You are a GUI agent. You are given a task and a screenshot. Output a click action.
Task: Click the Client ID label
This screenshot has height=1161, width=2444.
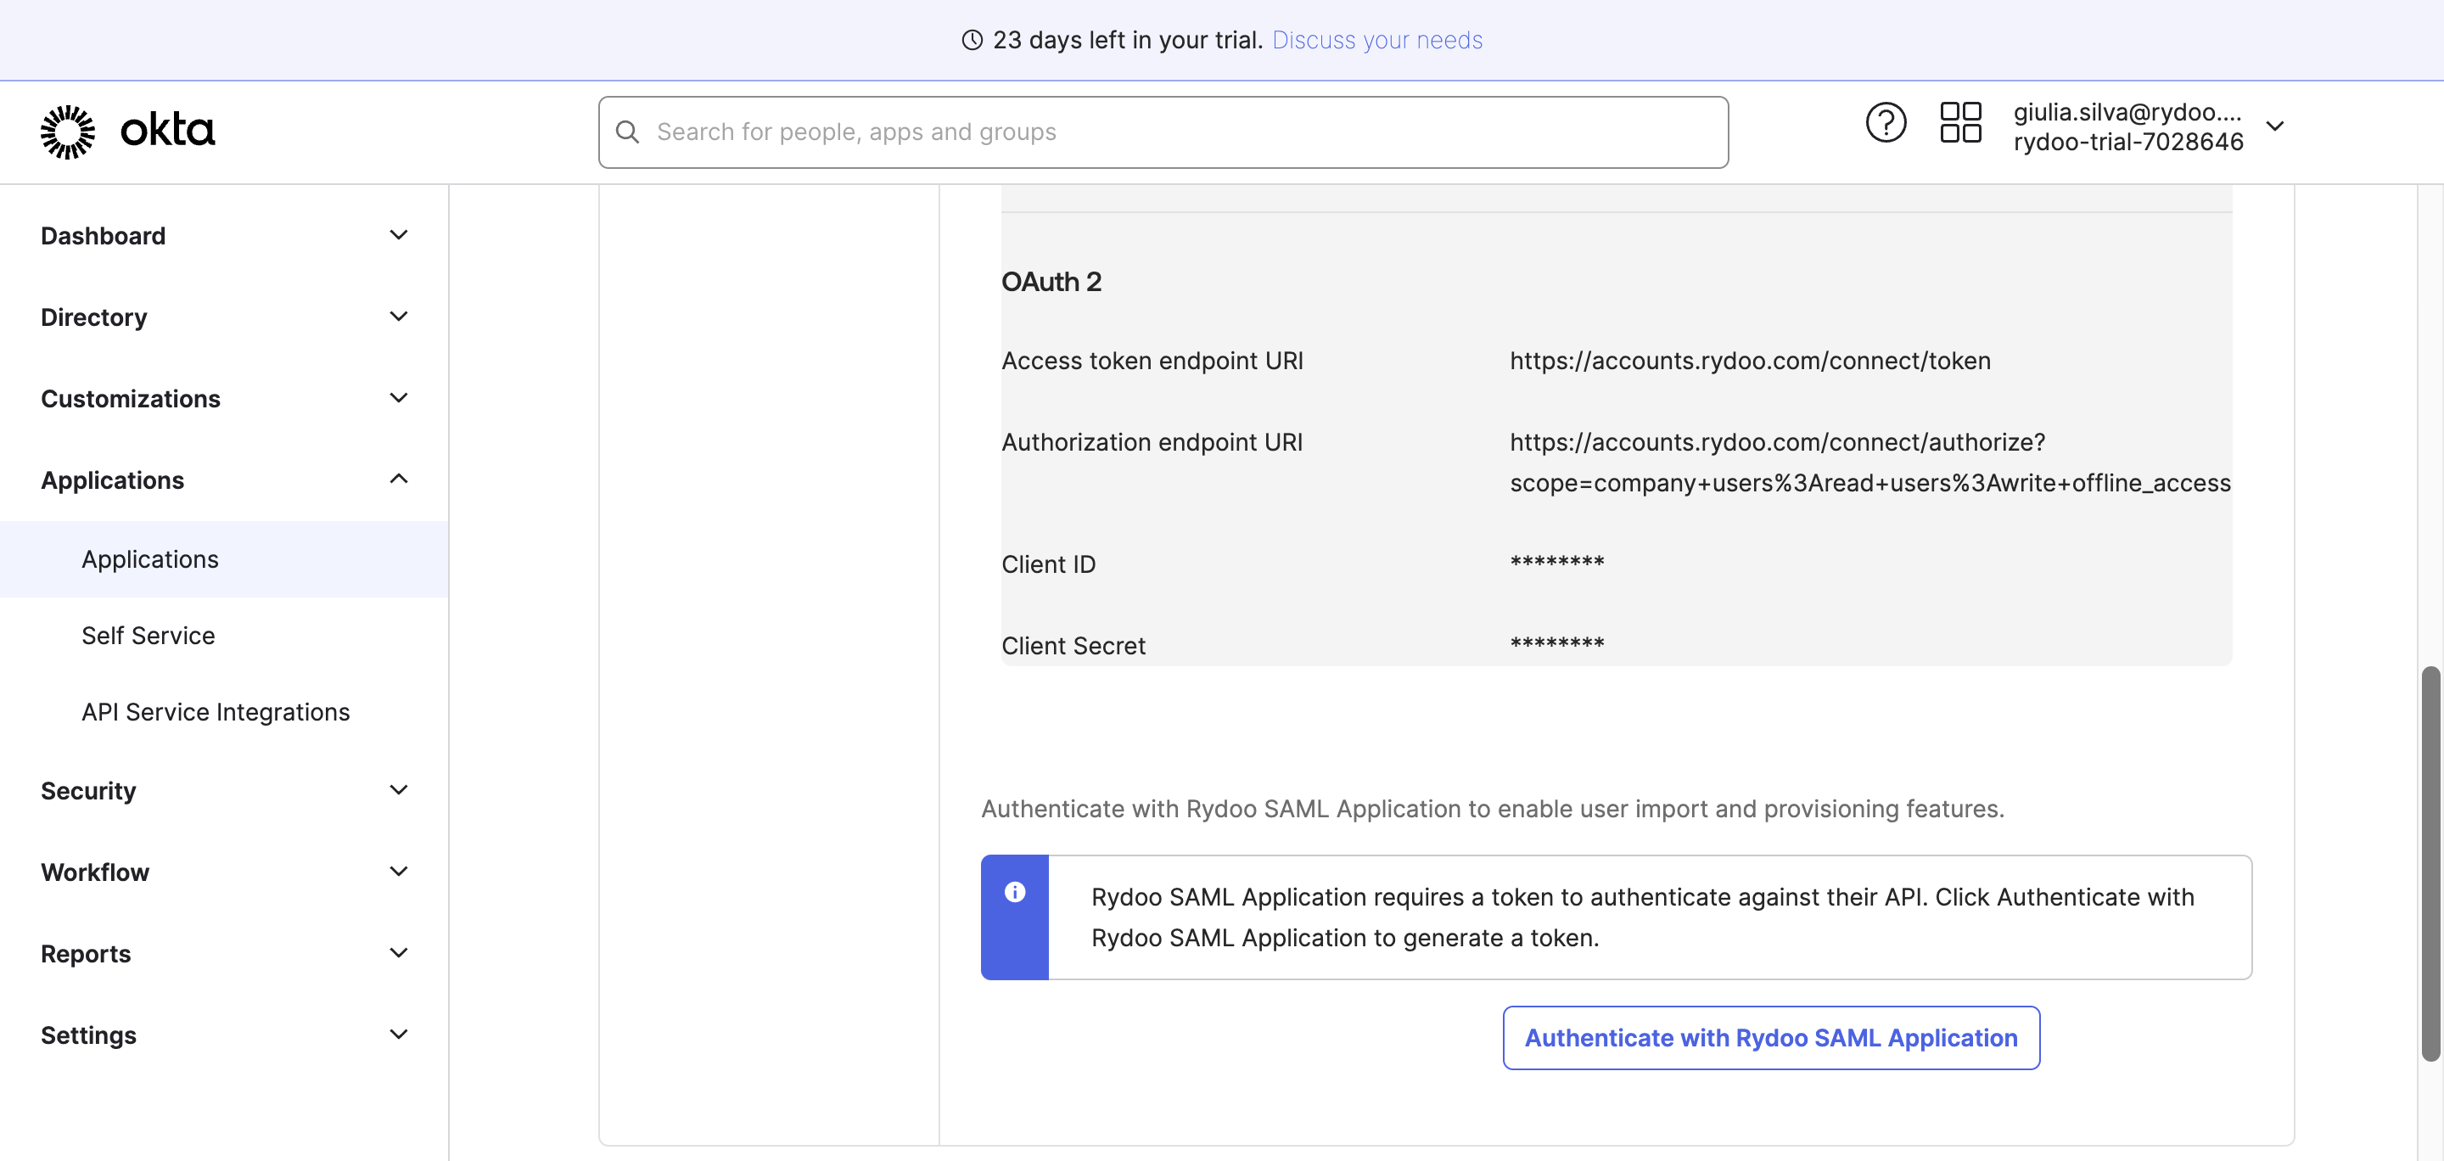[1048, 564]
